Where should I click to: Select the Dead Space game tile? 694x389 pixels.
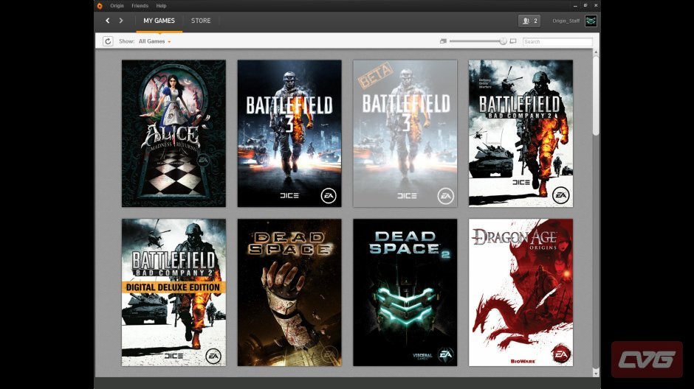289,292
